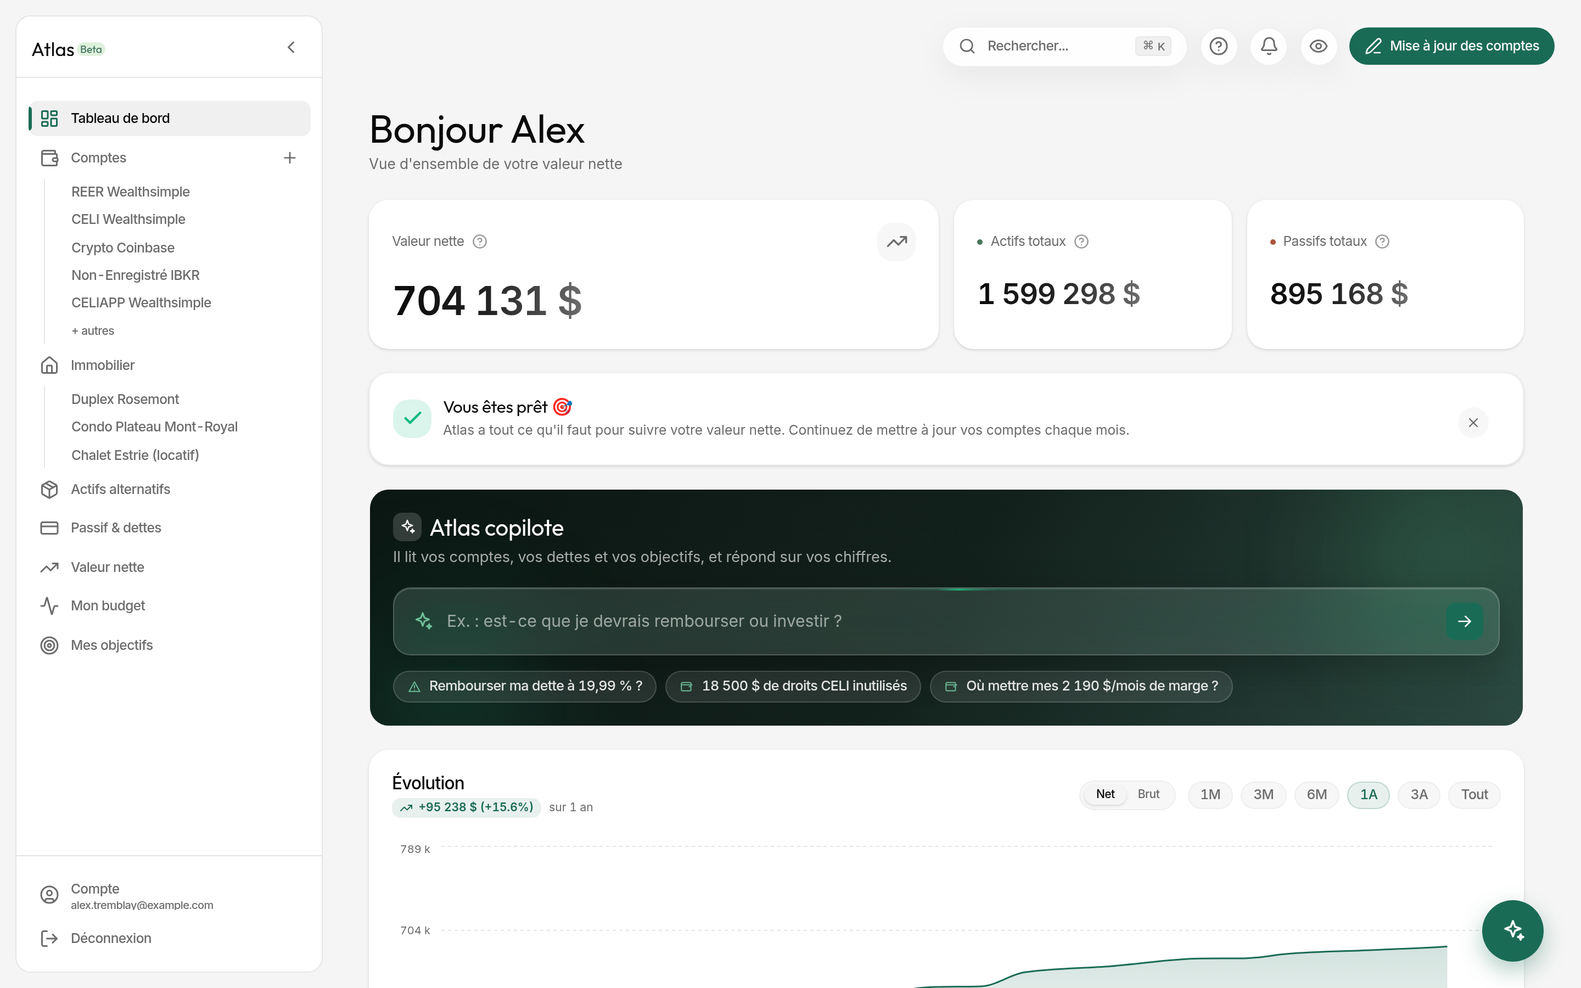Set chart range to 3A
This screenshot has height=988, width=1581.
pyautogui.click(x=1419, y=795)
